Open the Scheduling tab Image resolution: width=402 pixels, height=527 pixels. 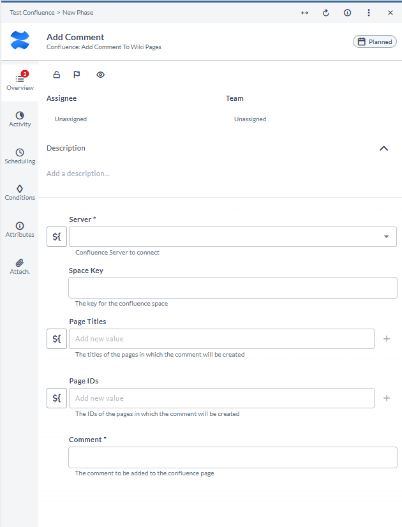point(20,156)
